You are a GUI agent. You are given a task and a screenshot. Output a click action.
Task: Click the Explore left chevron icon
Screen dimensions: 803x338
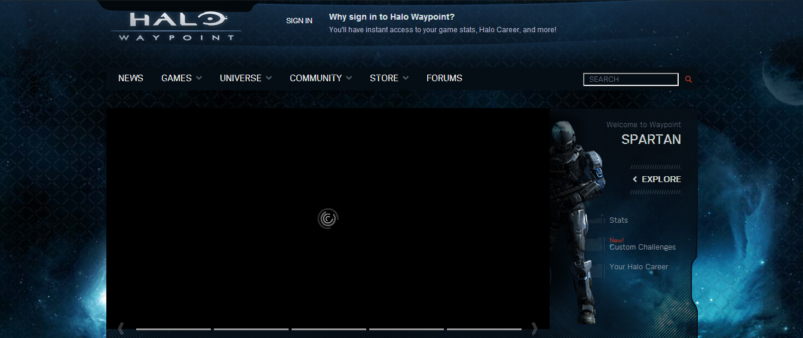coord(635,179)
